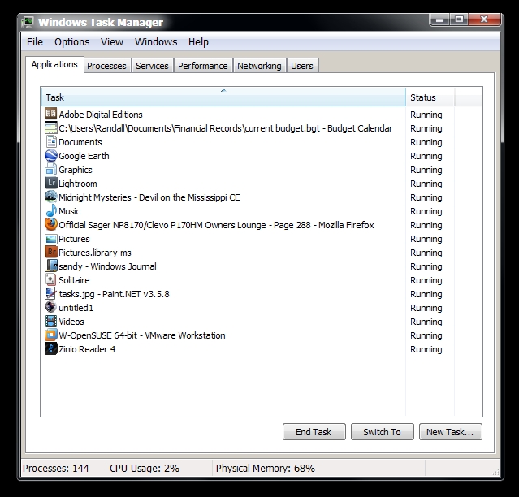
Task: Select the current budget.bgt - Budget Calendar task
Action: pyautogui.click(x=226, y=128)
